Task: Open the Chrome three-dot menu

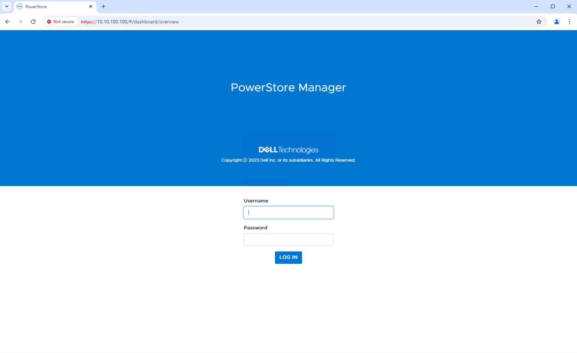Action: 569,22
